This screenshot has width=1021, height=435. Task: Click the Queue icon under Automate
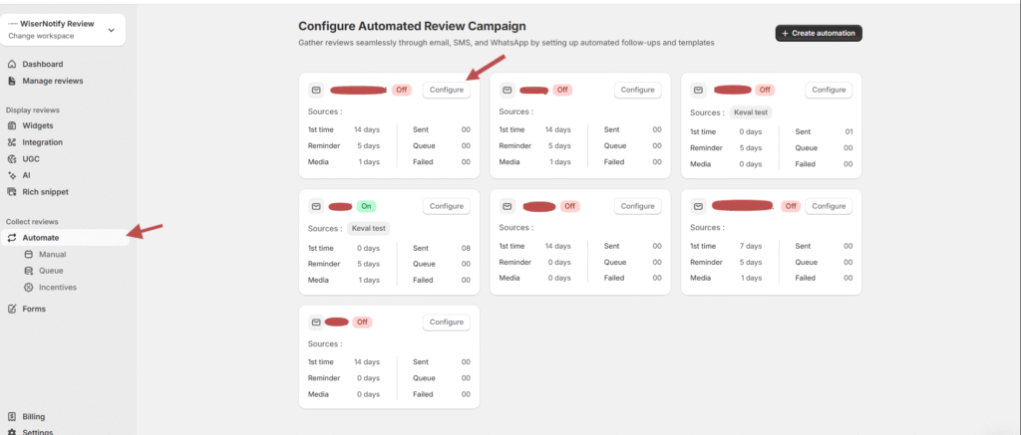[x=28, y=271]
